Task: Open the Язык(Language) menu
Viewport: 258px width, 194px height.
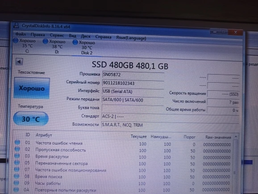Action: (131, 38)
